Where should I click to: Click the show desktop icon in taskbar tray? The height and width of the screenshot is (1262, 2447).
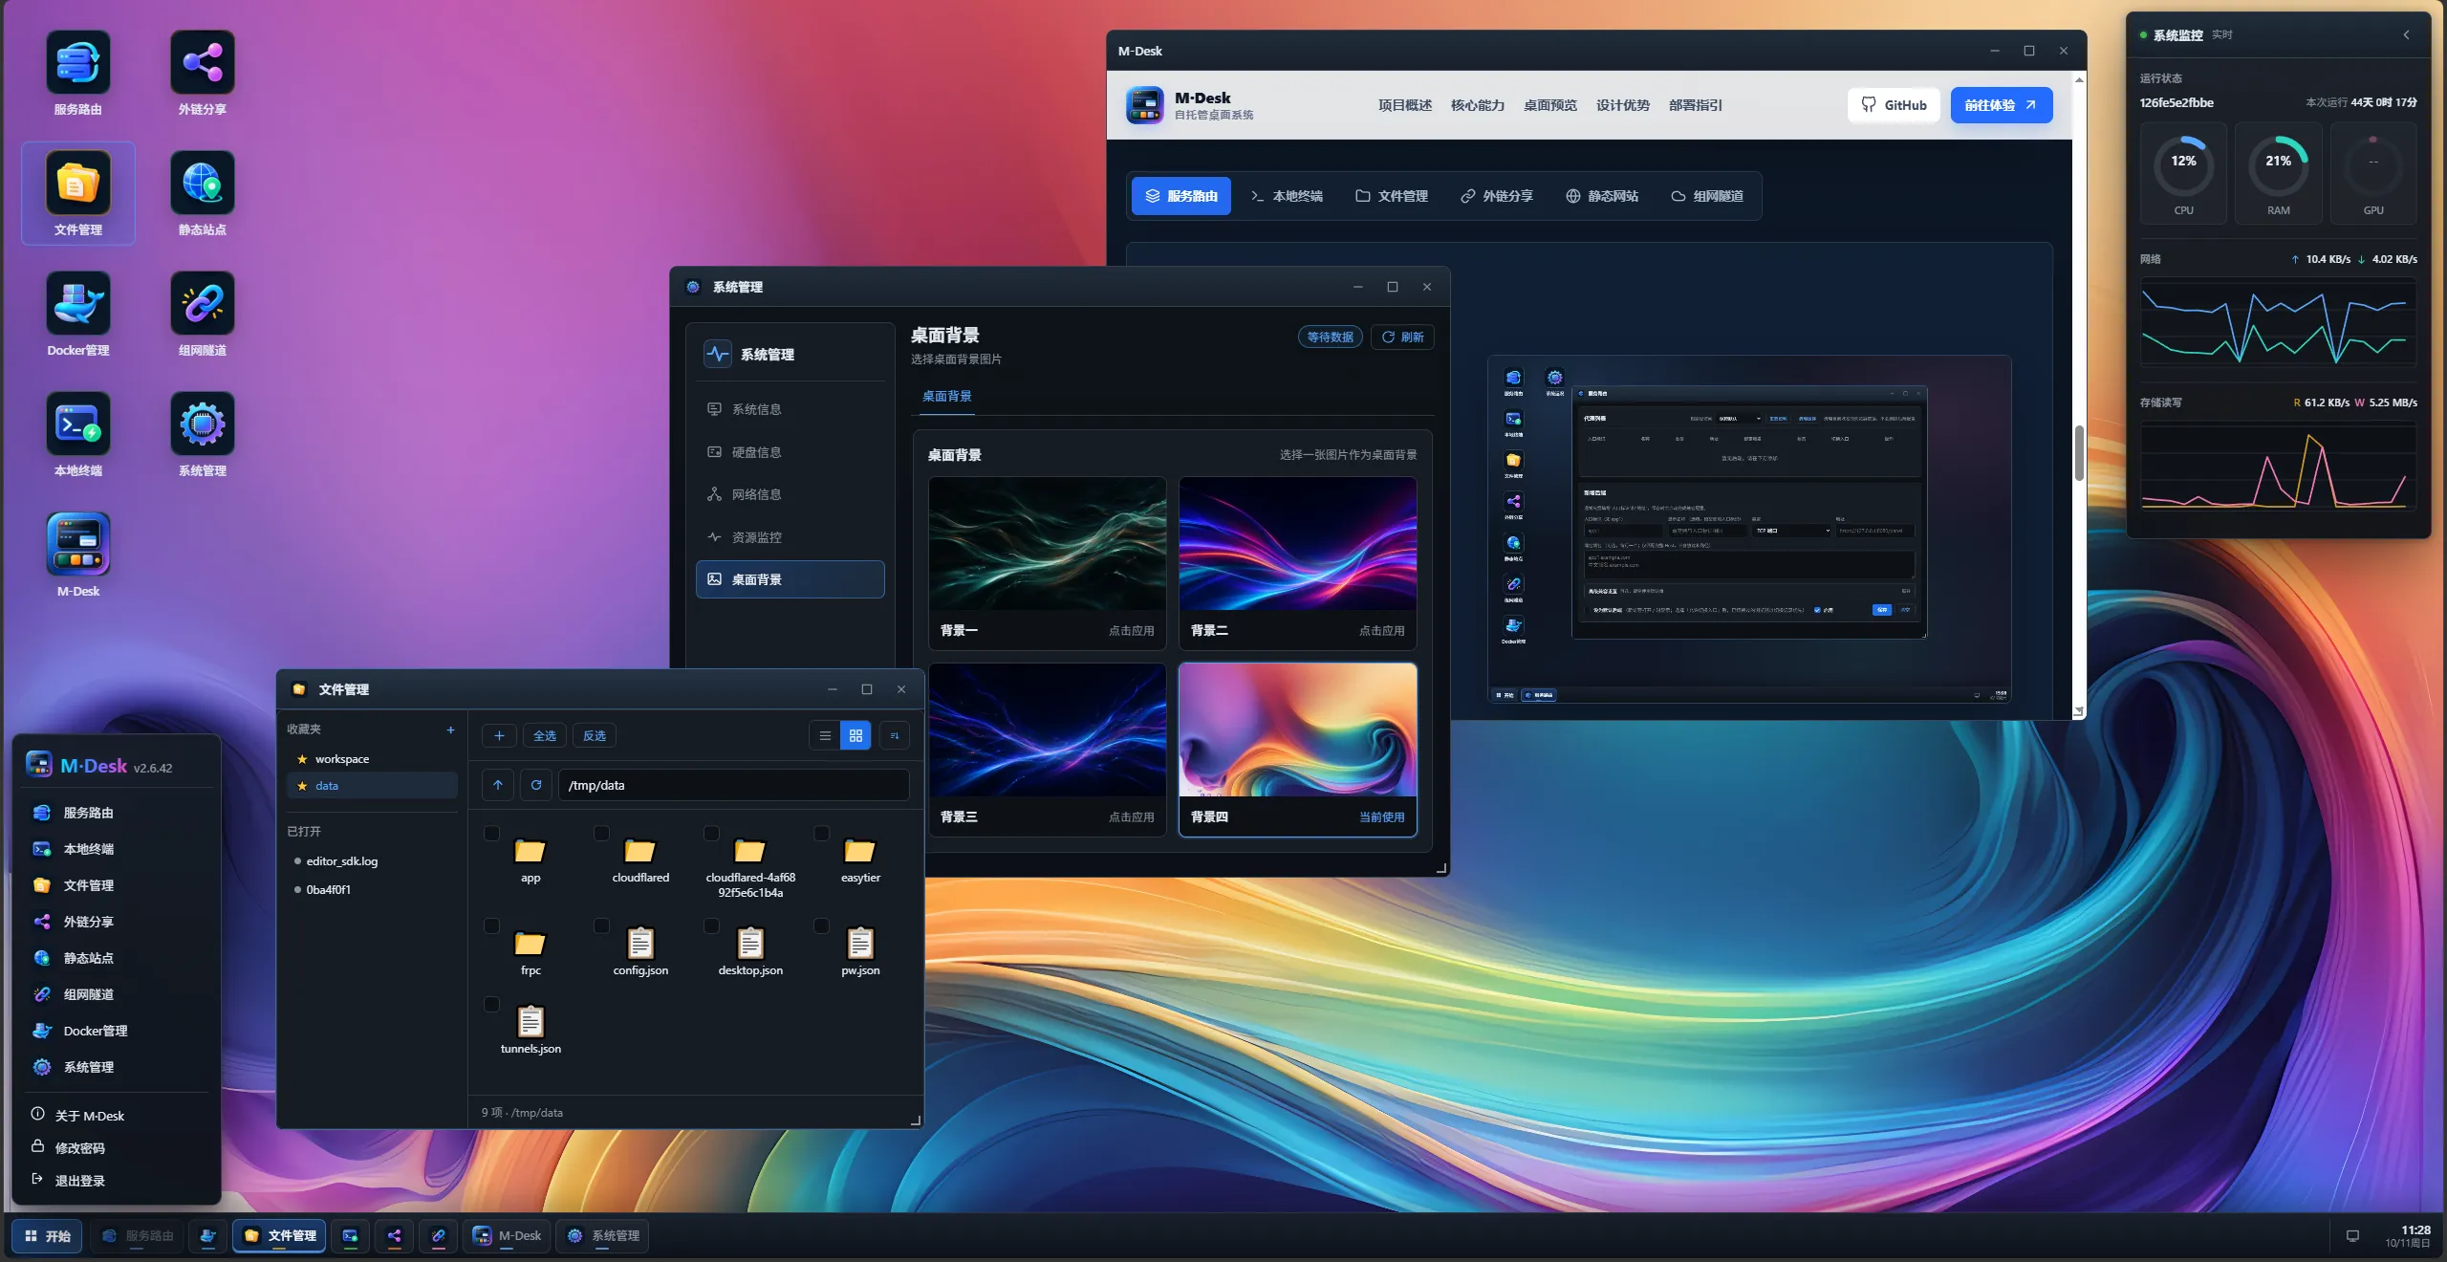[2352, 1236]
